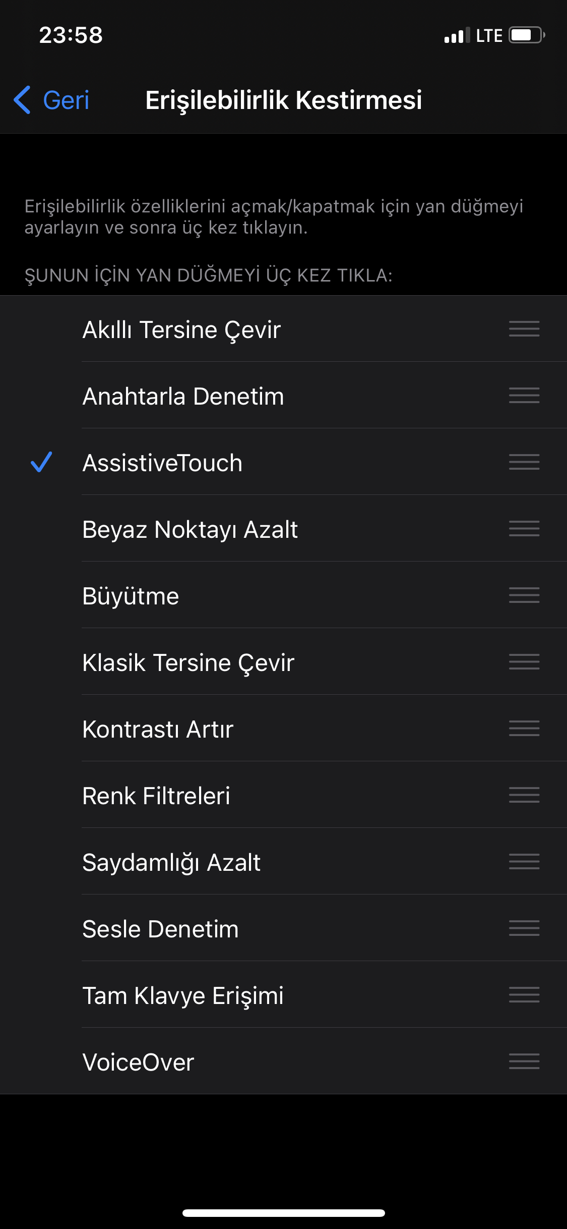Tap the reorder handle next to VoiceOver

[x=524, y=1062]
